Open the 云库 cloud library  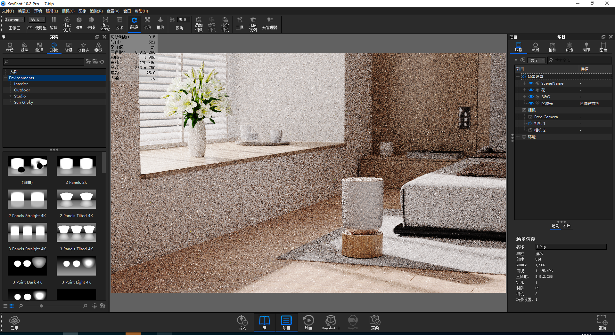click(14, 323)
